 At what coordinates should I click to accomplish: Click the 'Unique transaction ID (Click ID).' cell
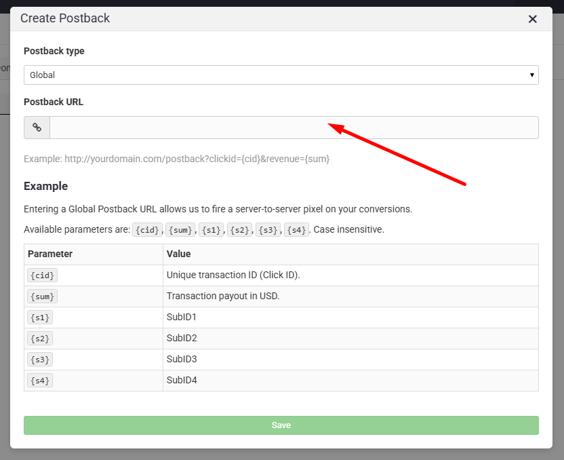[233, 275]
